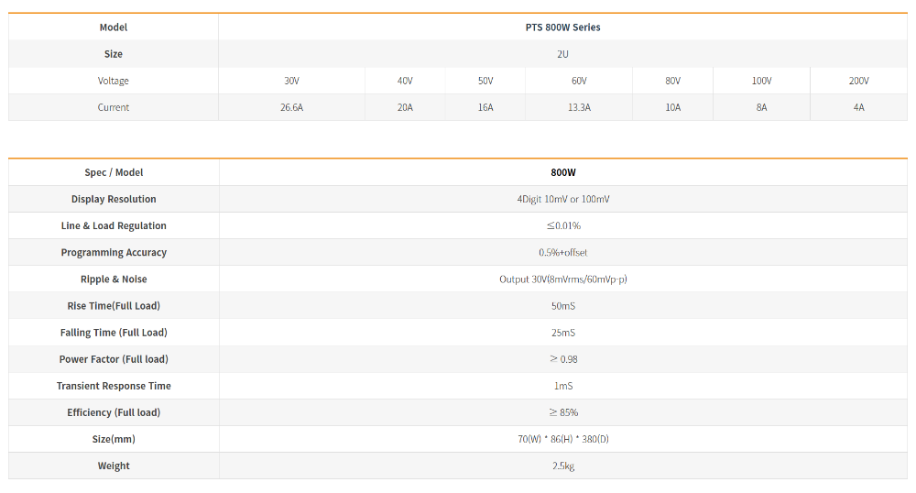Viewport: 916px width, 493px height.
Task: Select the Programming Accuracy value 0.5%+offset
Action: (562, 252)
